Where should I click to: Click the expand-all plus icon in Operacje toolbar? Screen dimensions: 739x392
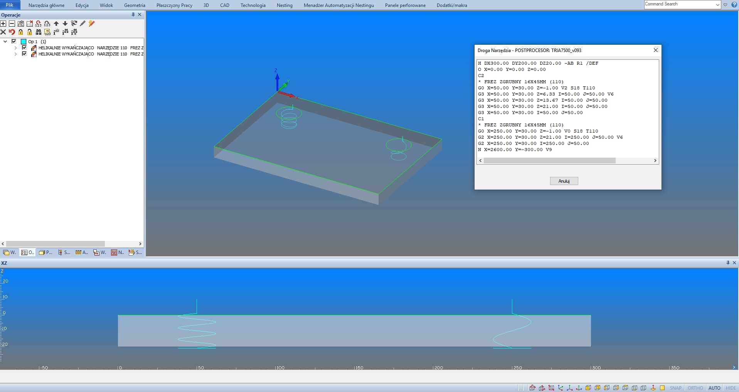click(3, 24)
